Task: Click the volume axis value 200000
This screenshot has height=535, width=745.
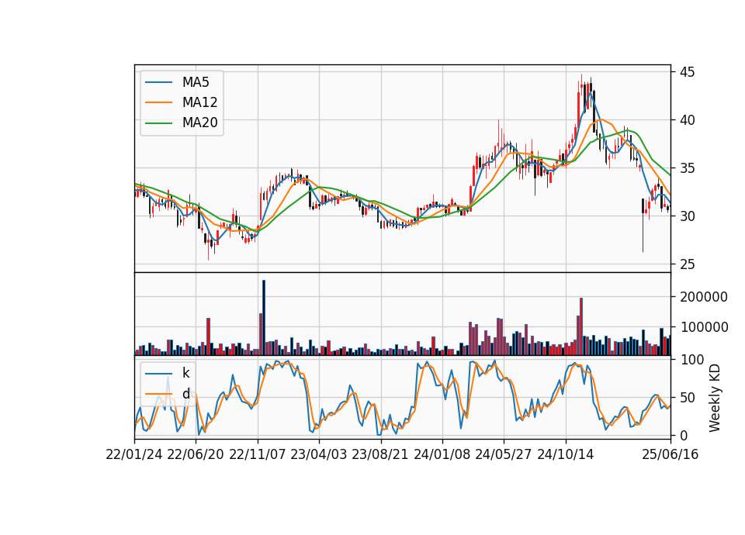Action: coord(704,297)
